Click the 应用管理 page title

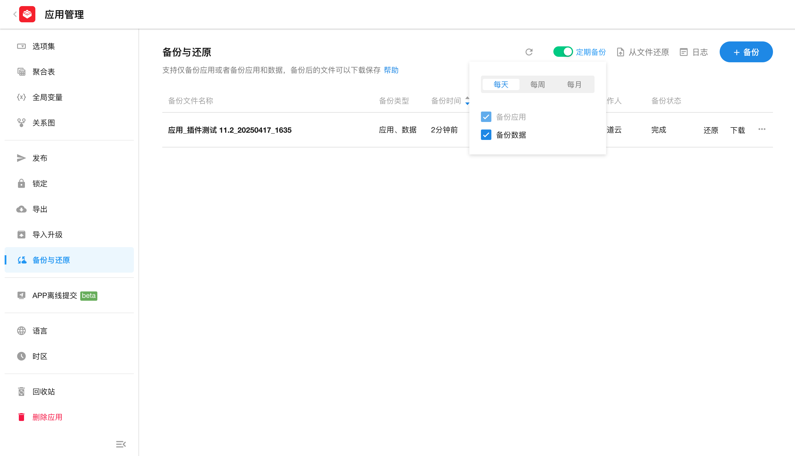click(64, 14)
